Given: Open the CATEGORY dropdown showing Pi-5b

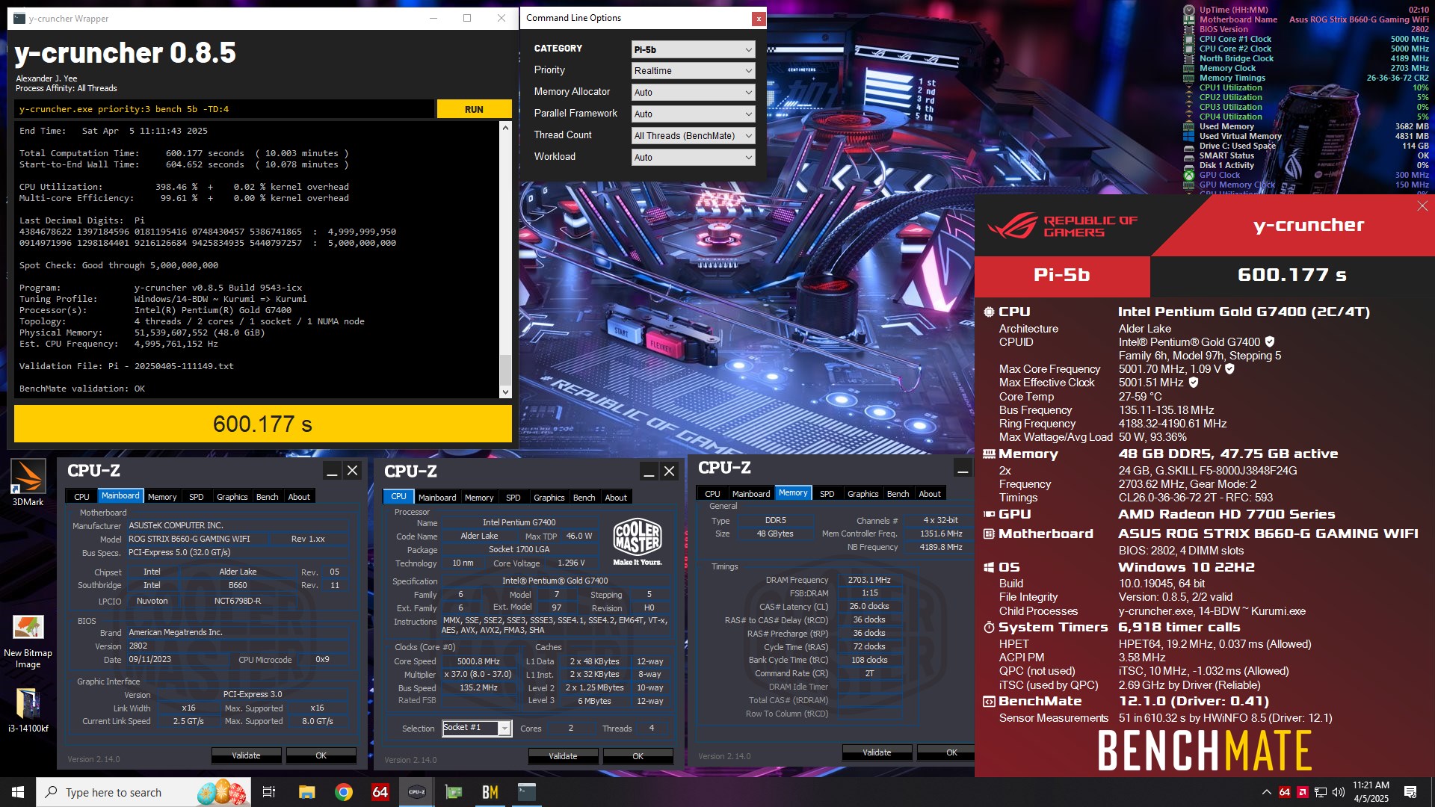Looking at the screenshot, I should [x=693, y=49].
